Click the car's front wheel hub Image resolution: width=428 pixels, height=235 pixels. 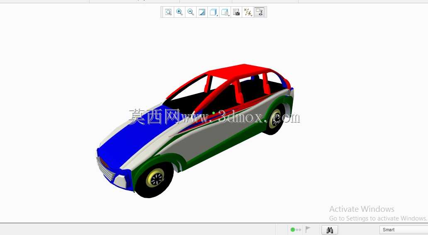[x=156, y=178]
